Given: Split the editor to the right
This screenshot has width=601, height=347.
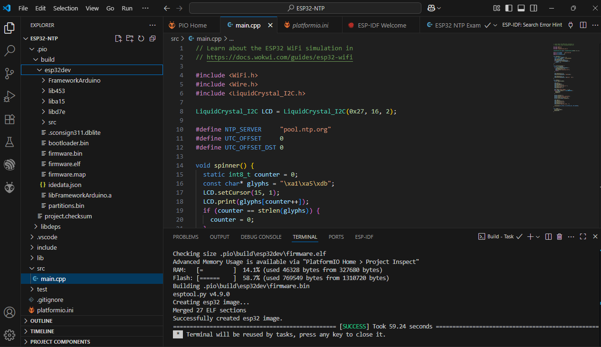Looking at the screenshot, I should 583,25.
